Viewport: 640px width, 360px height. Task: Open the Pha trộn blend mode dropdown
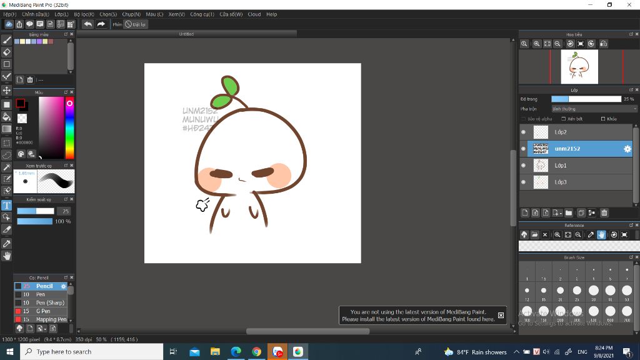click(594, 109)
